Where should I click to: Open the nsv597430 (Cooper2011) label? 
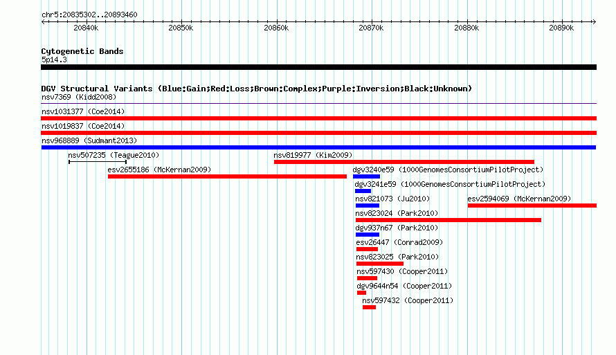point(402,271)
